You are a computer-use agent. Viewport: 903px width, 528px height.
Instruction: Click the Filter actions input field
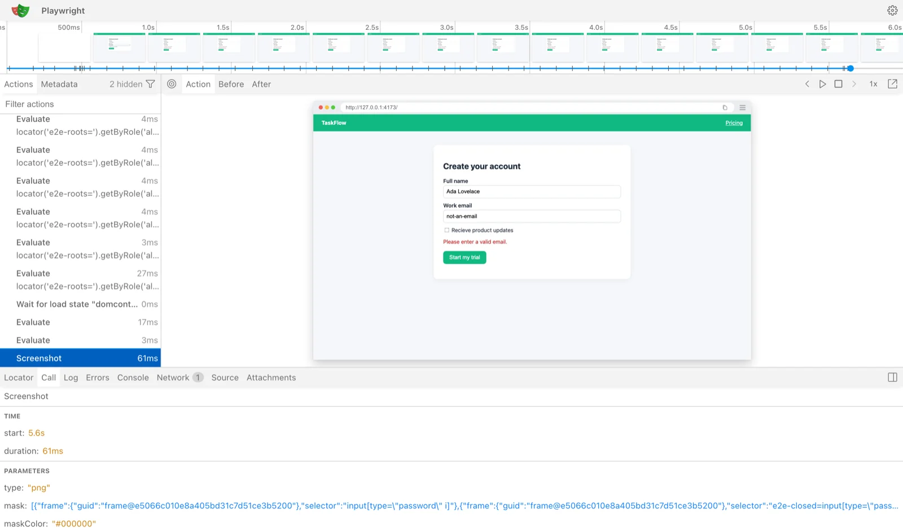tap(80, 104)
